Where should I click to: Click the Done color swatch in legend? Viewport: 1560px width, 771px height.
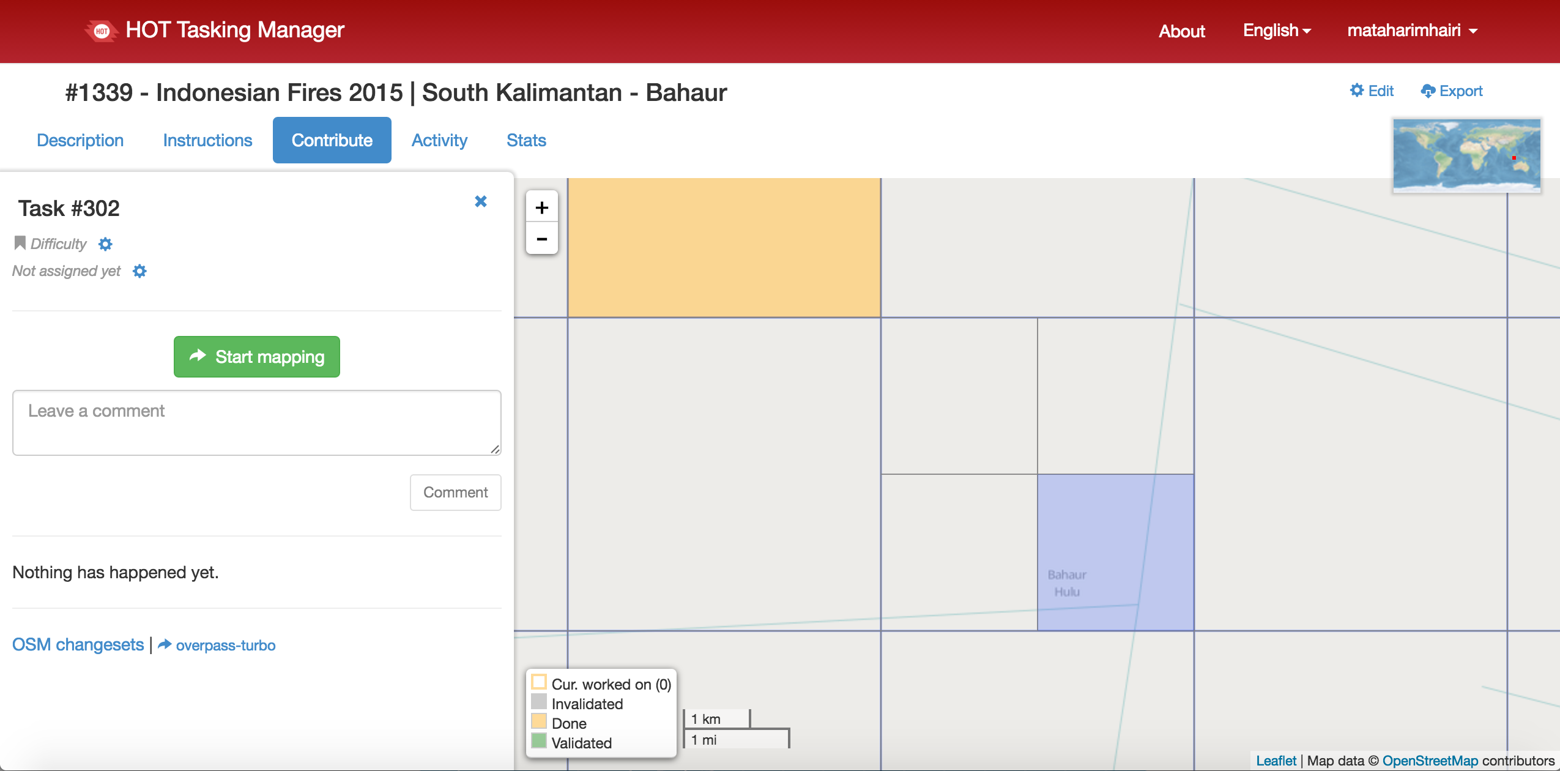click(539, 722)
